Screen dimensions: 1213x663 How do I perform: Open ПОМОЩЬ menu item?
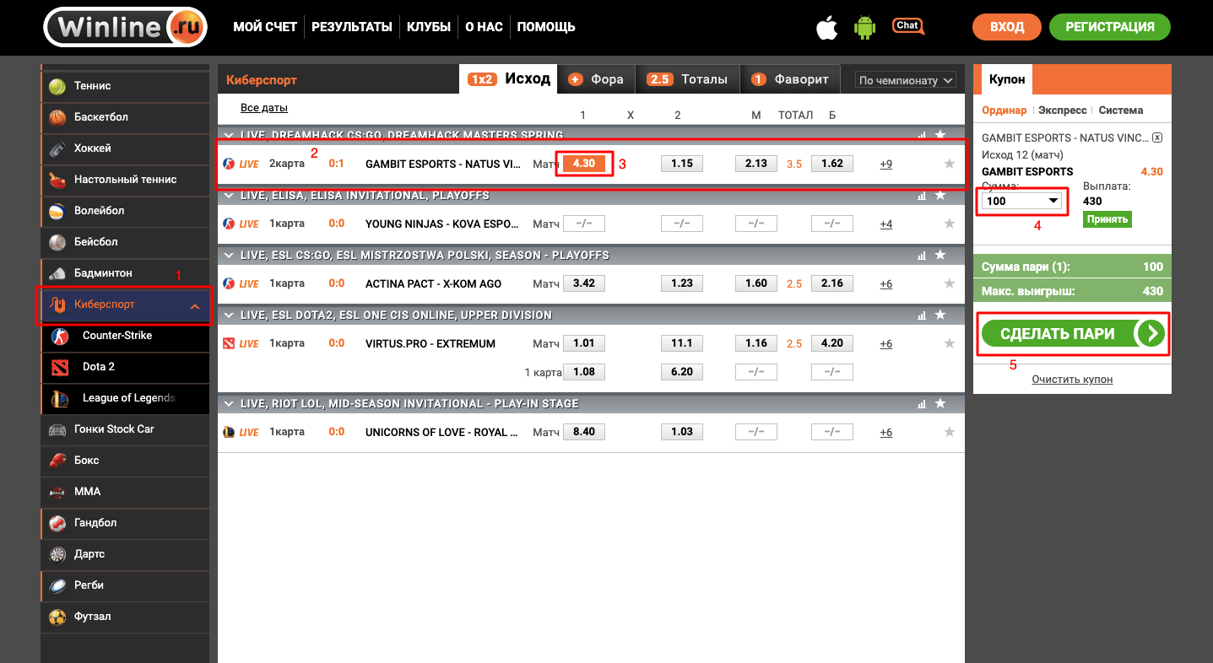point(546,27)
